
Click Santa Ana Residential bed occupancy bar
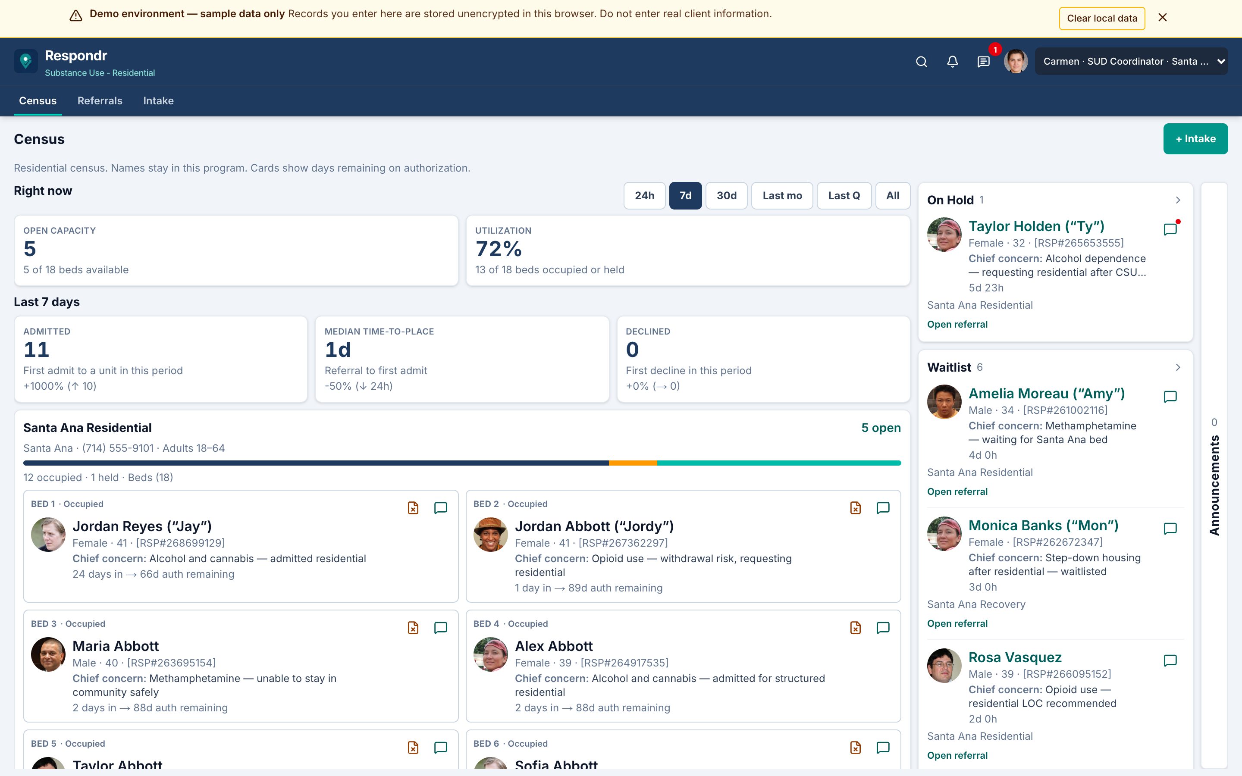(462, 463)
